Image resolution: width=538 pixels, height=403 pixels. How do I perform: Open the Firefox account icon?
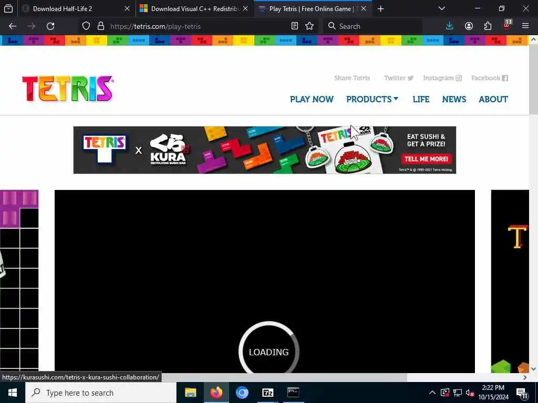click(x=469, y=26)
